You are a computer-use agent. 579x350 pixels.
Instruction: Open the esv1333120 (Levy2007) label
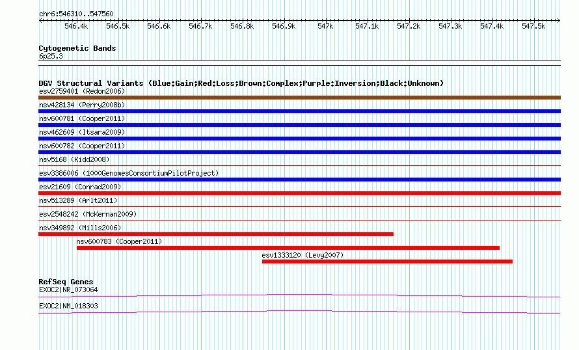click(x=303, y=255)
